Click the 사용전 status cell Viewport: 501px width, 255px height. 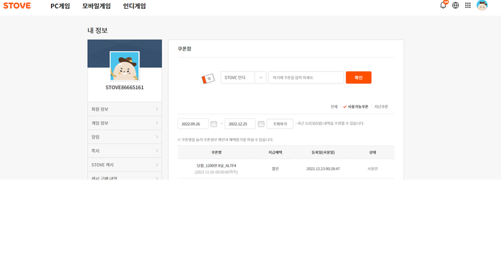click(x=372, y=169)
